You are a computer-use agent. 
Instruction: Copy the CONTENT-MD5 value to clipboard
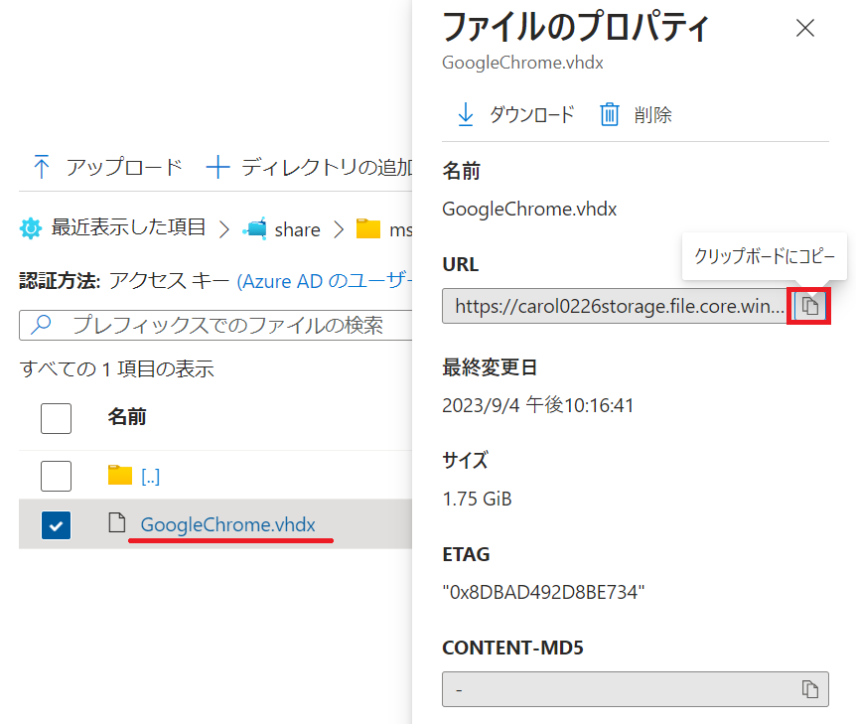(809, 689)
